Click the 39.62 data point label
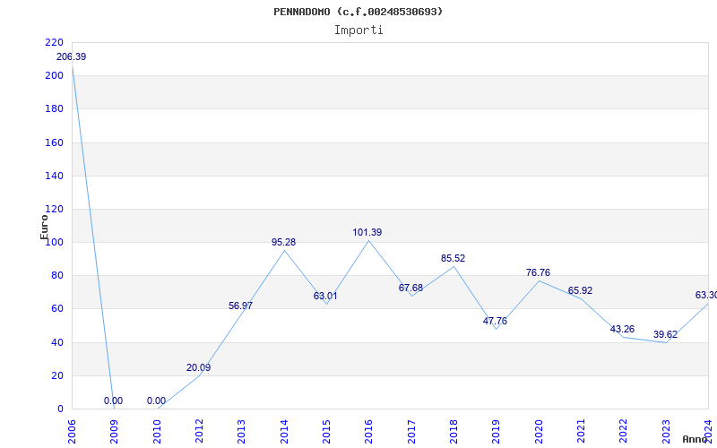 pos(665,334)
